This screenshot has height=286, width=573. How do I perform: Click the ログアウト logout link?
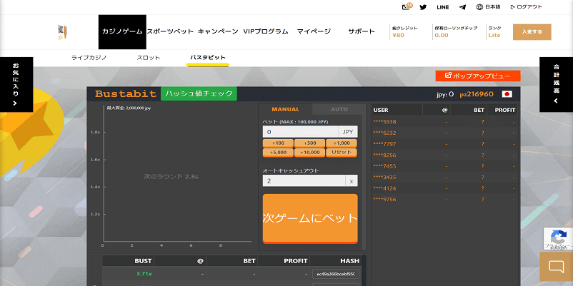tap(527, 7)
